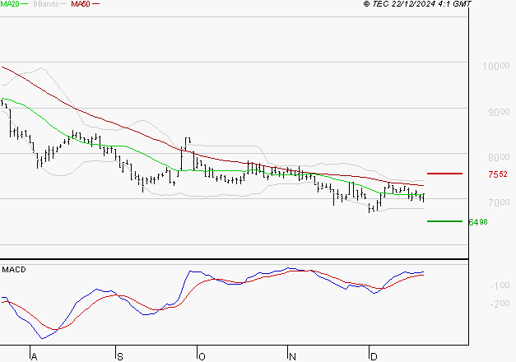Click the S month marker on time axis
Image resolution: width=516 pixels, height=362 pixels.
[x=120, y=357]
